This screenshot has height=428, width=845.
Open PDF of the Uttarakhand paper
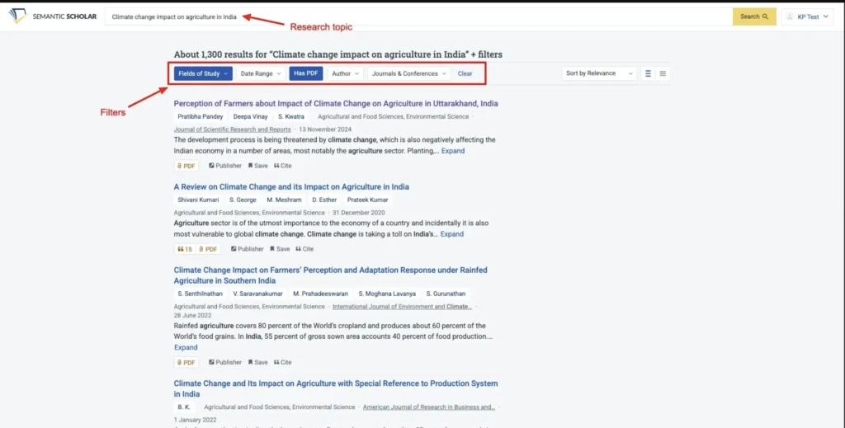186,166
